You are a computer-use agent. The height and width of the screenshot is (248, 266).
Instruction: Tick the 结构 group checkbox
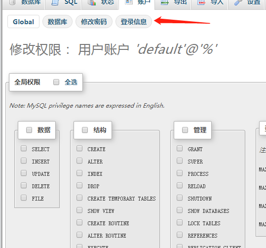(x=85, y=130)
